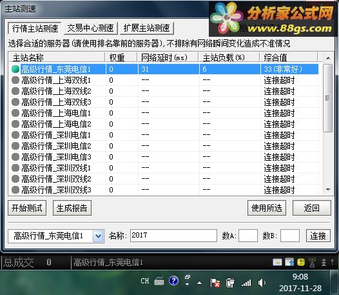Click 连接超时 in the 上海双线1 row
Viewport: 339px width, 295px height.
tap(279, 80)
